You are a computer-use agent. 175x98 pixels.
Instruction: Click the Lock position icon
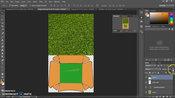(x=156, y=73)
